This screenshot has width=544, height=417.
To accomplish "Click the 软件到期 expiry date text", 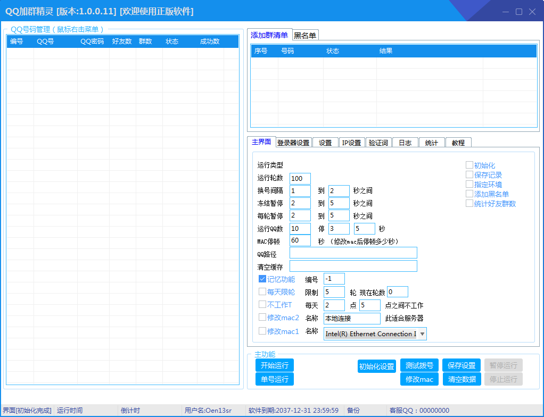I will (293, 411).
